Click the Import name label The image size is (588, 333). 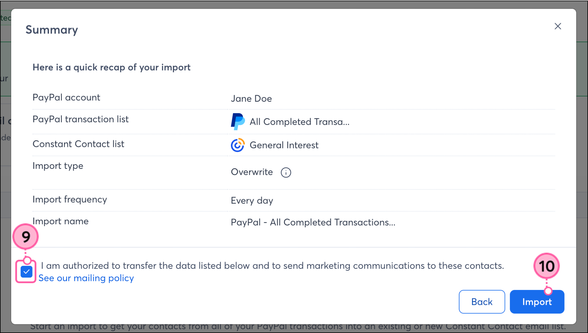(x=60, y=221)
